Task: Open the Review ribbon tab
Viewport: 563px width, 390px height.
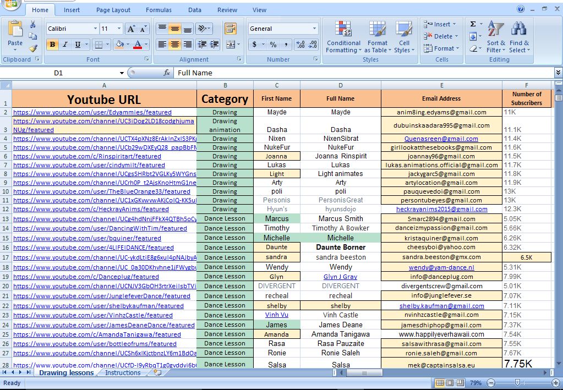Action: tap(227, 10)
